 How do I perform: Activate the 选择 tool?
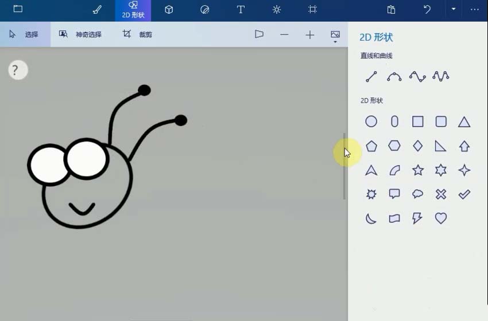coord(25,34)
